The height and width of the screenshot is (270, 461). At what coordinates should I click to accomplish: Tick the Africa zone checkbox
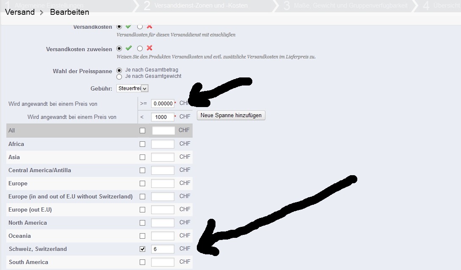click(142, 144)
